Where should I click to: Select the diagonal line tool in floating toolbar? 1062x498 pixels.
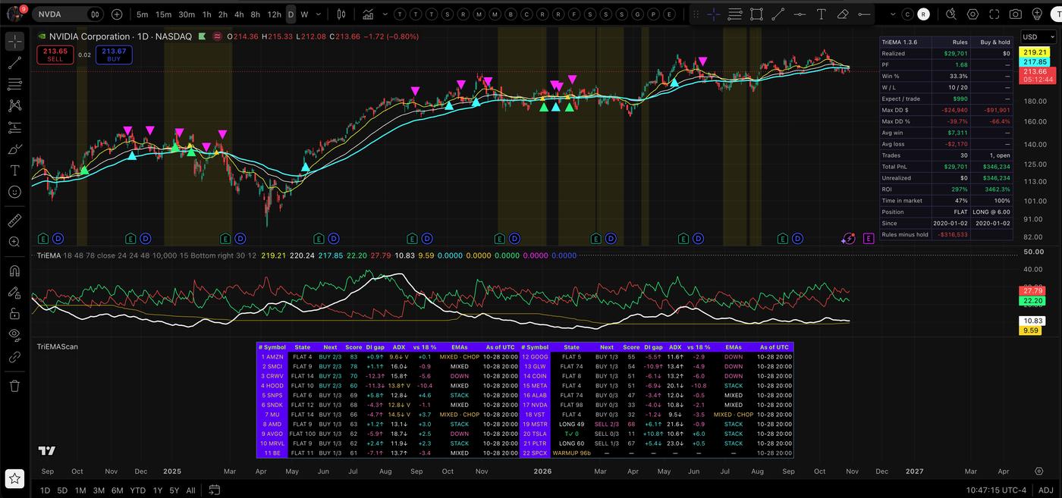click(778, 14)
